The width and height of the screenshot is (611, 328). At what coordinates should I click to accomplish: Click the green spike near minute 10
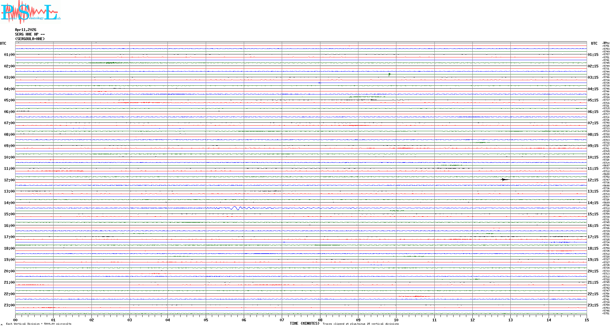pos(389,74)
